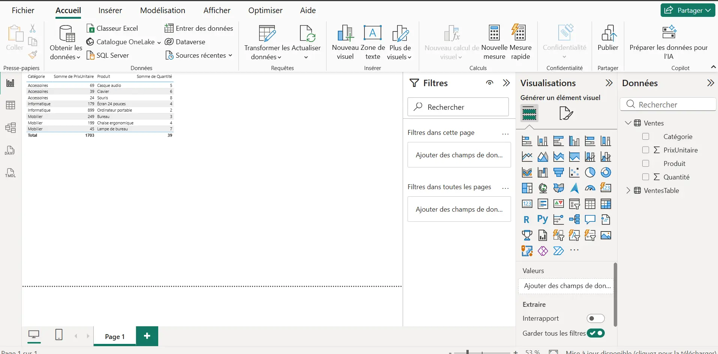This screenshot has width=718, height=354.
Task: Collapse the Ventes table tree
Action: [x=628, y=123]
